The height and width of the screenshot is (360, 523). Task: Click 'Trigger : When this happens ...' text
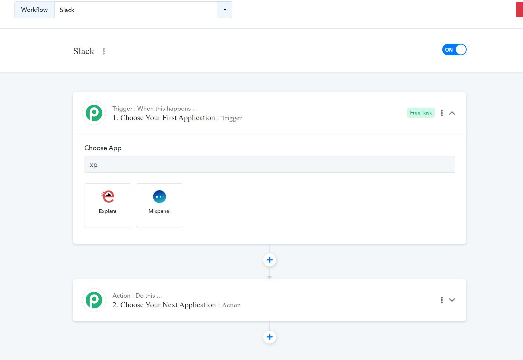(x=155, y=108)
